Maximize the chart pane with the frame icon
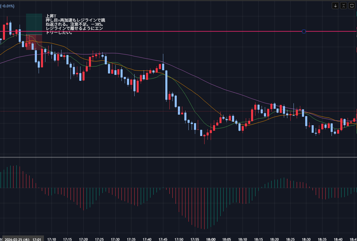 351,6
